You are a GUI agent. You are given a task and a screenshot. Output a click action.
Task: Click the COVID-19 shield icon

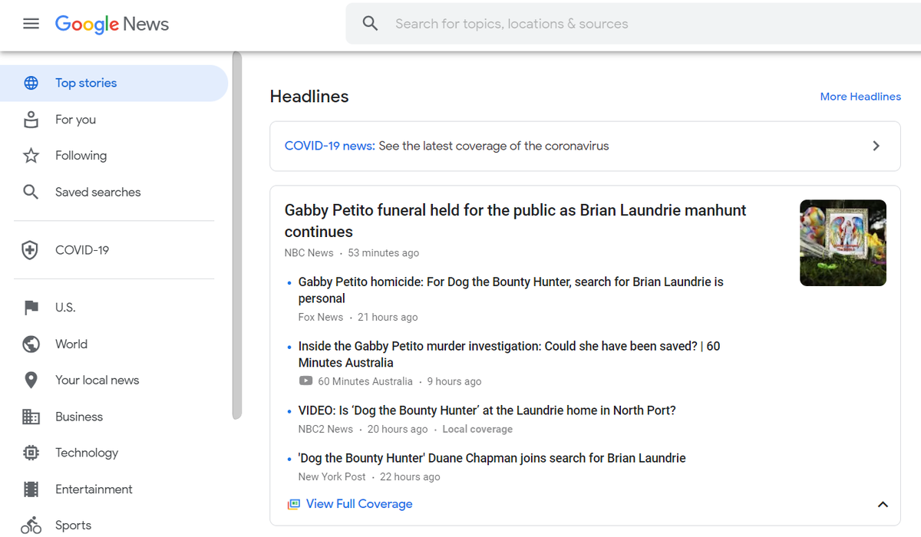[30, 250]
